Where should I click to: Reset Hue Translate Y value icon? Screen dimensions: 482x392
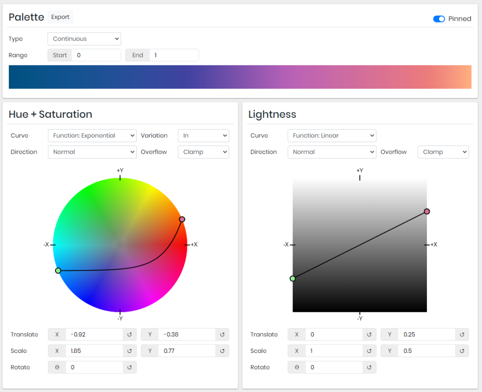tap(222, 335)
